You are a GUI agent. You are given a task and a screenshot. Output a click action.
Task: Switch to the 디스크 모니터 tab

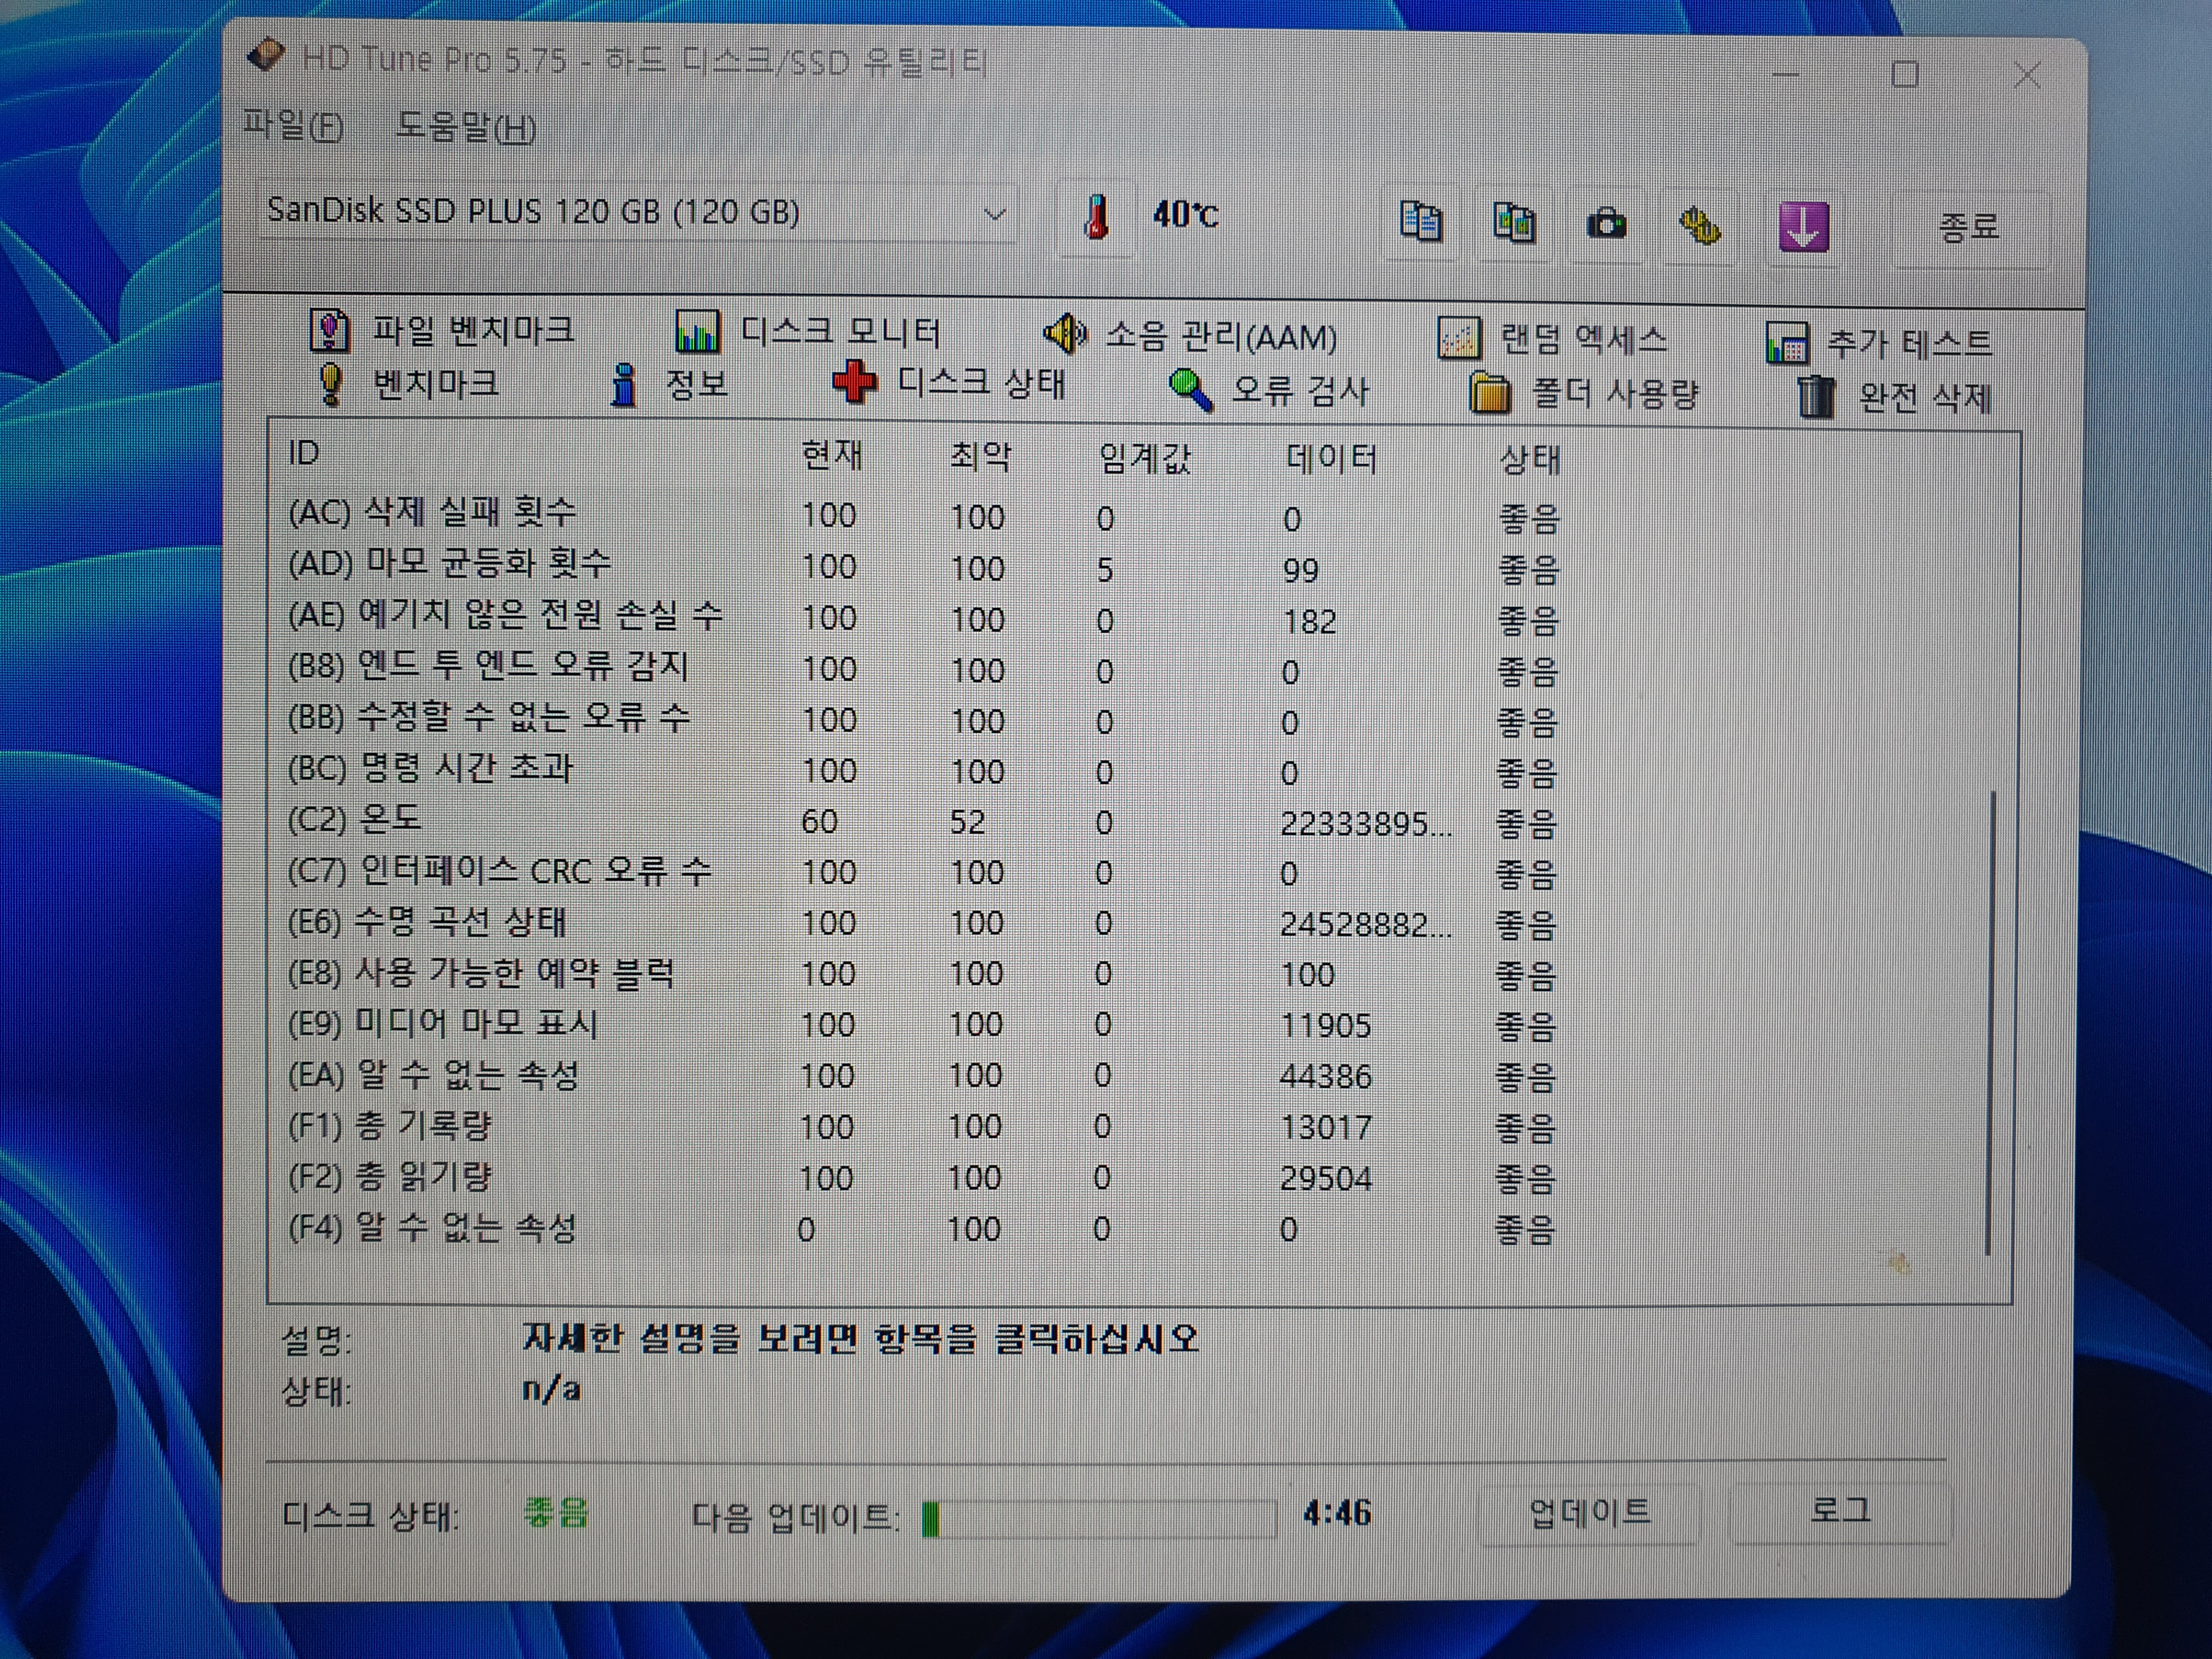point(808,331)
